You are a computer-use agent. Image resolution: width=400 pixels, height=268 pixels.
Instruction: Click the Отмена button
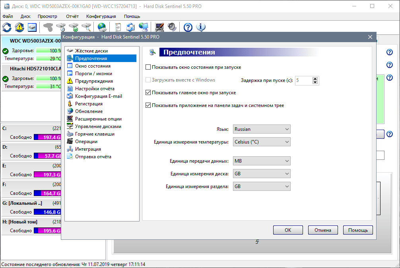click(322, 230)
